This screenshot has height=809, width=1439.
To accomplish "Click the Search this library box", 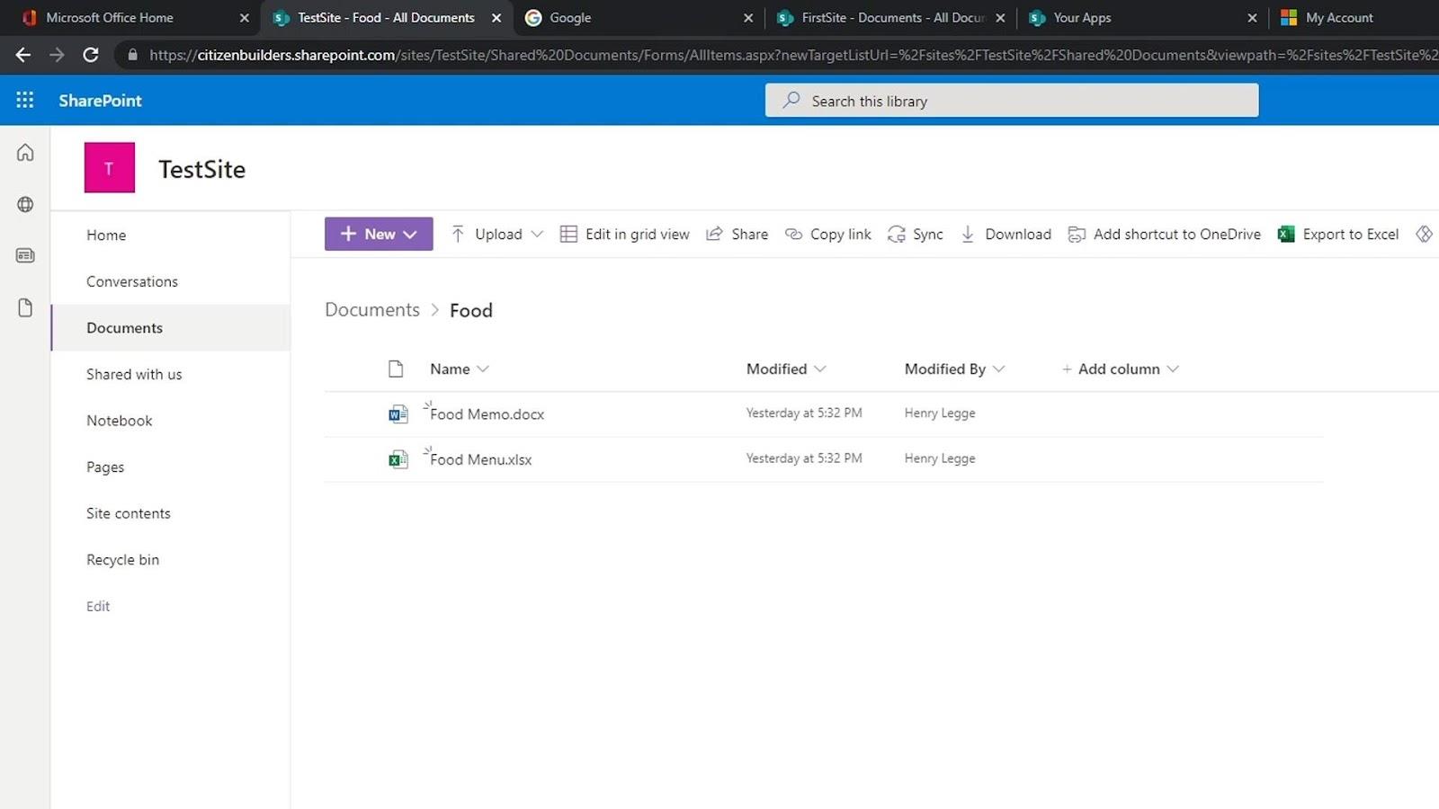I will coord(1012,101).
